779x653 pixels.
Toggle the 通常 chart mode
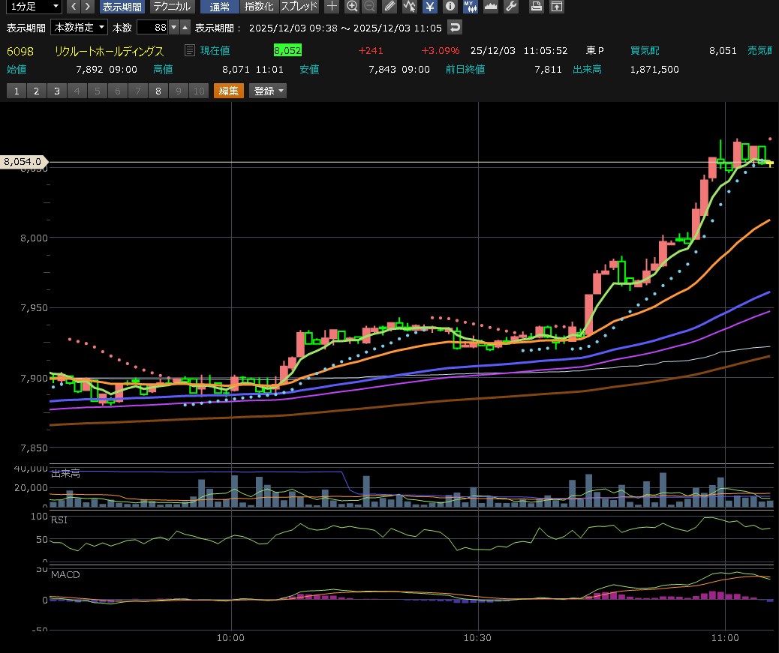pyautogui.click(x=220, y=7)
